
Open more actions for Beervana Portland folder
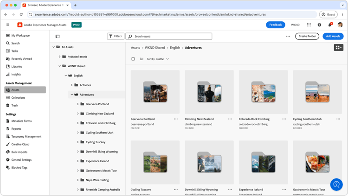(176, 119)
